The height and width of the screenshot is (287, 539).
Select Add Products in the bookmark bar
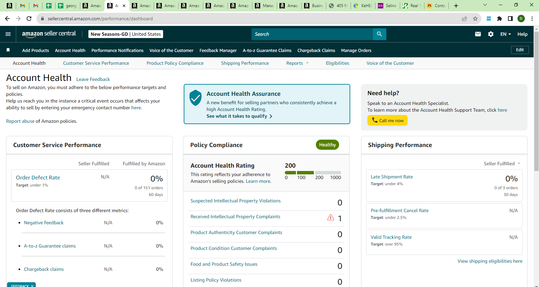[x=35, y=50]
